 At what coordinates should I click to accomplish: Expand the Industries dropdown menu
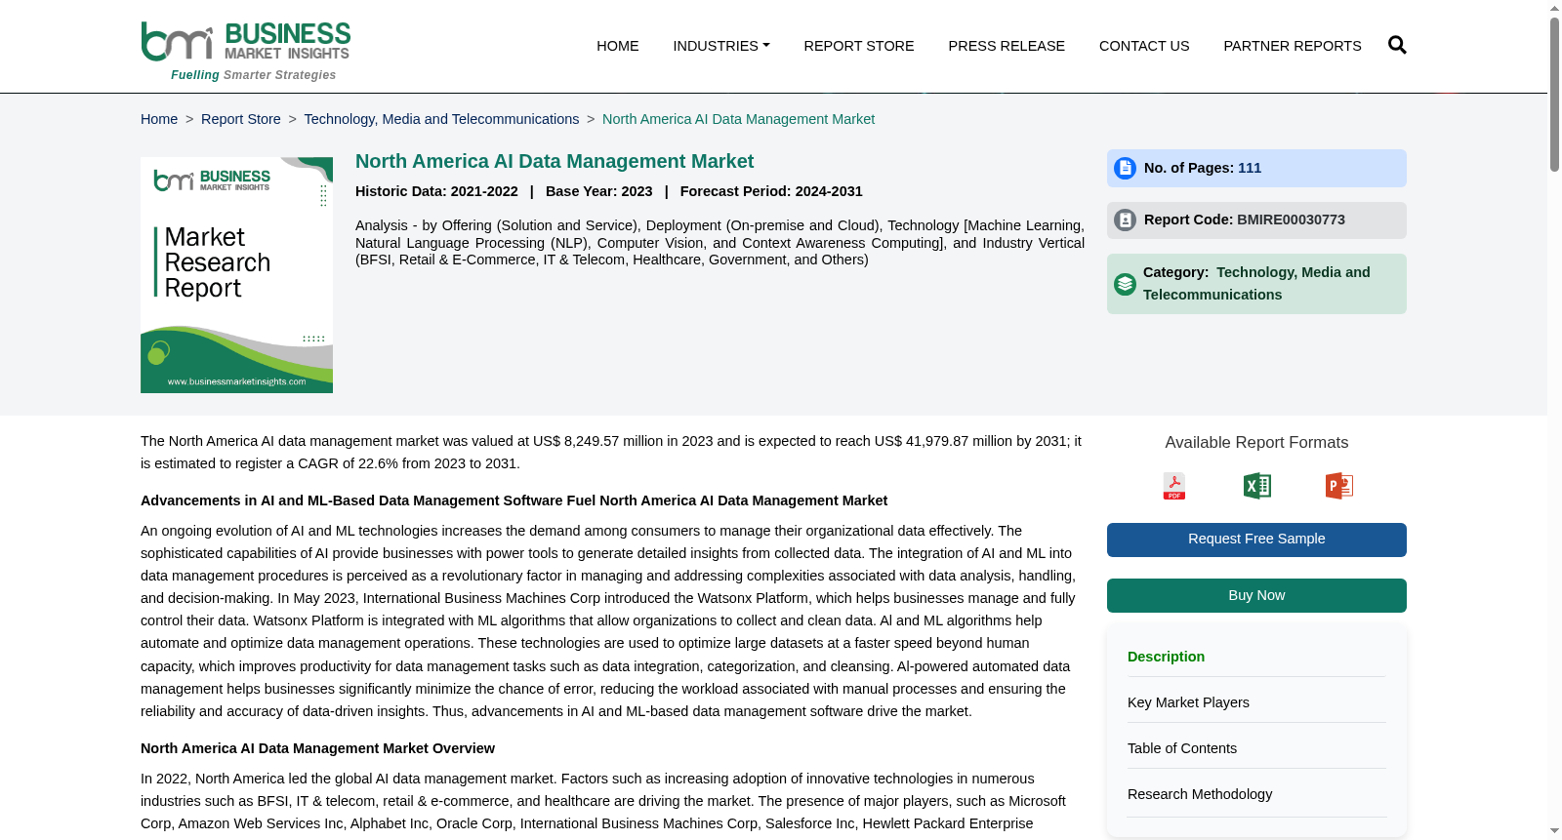[721, 46]
